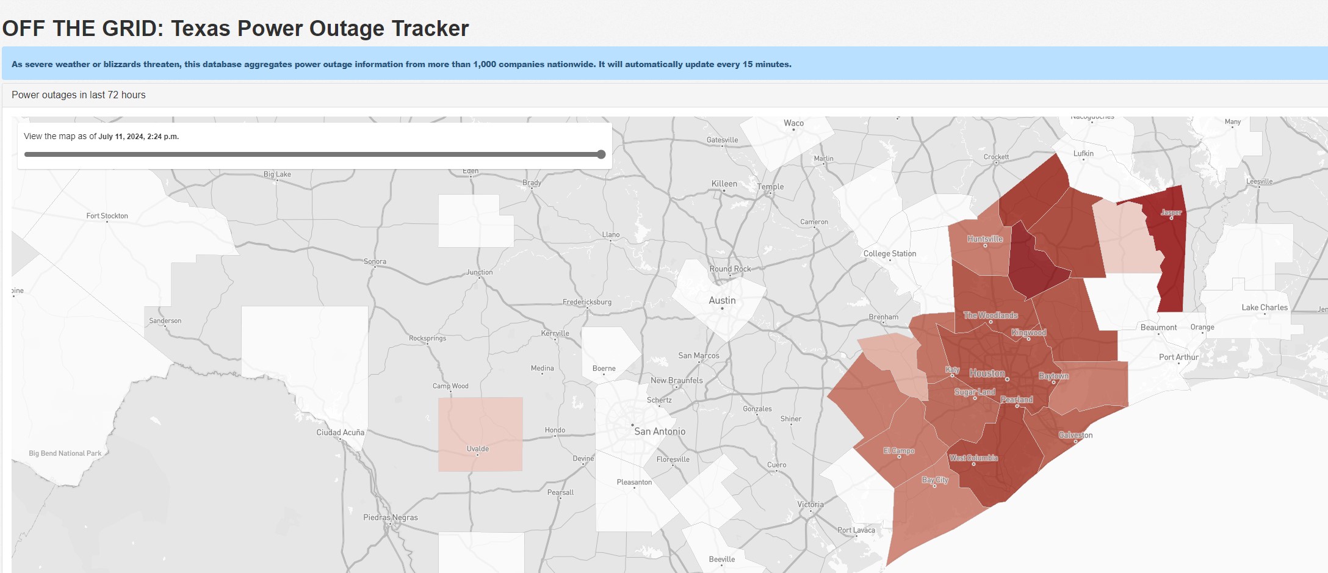Click the San Antonio label
The height and width of the screenshot is (573, 1328).
[x=660, y=431]
